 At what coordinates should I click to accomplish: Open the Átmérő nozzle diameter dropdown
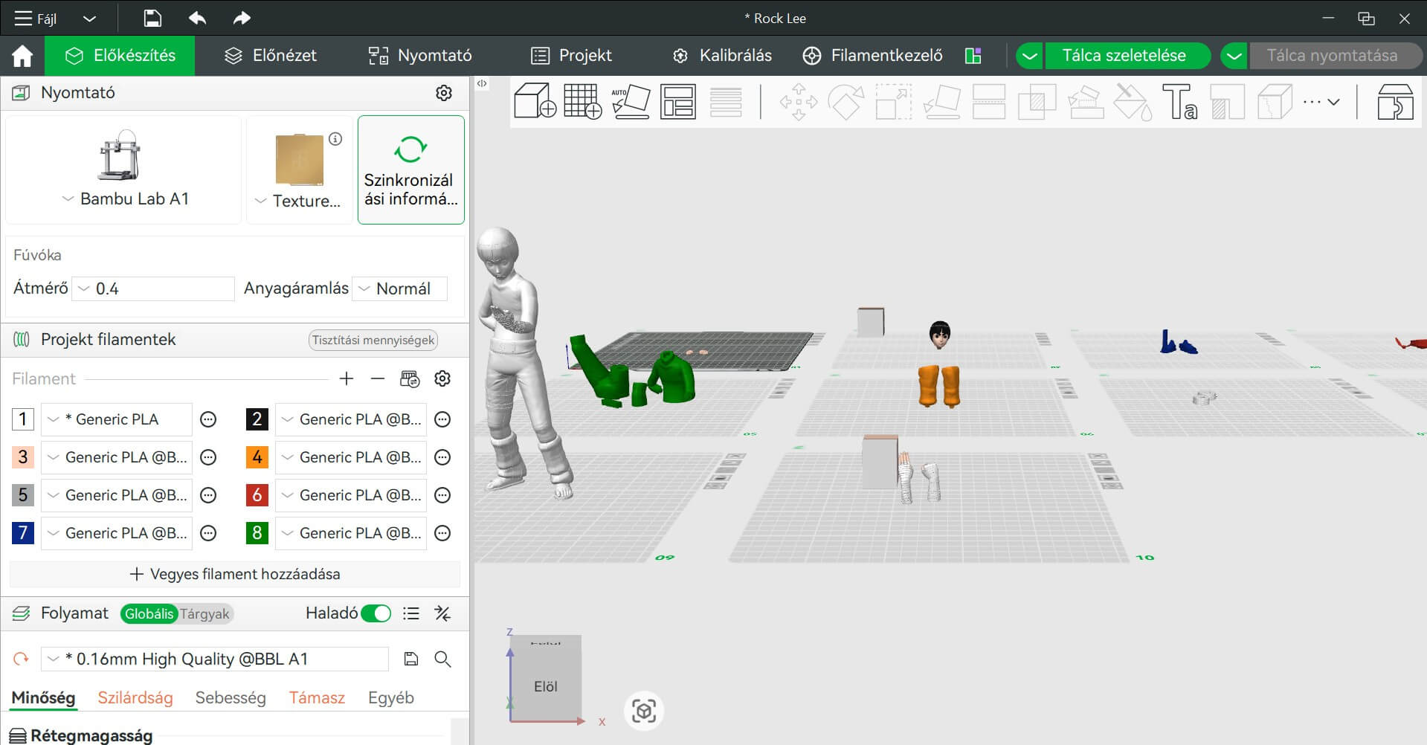(153, 288)
